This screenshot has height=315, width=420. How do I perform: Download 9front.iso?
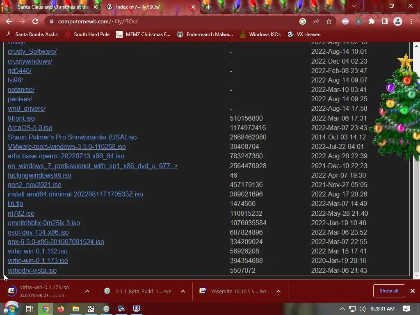point(21,118)
